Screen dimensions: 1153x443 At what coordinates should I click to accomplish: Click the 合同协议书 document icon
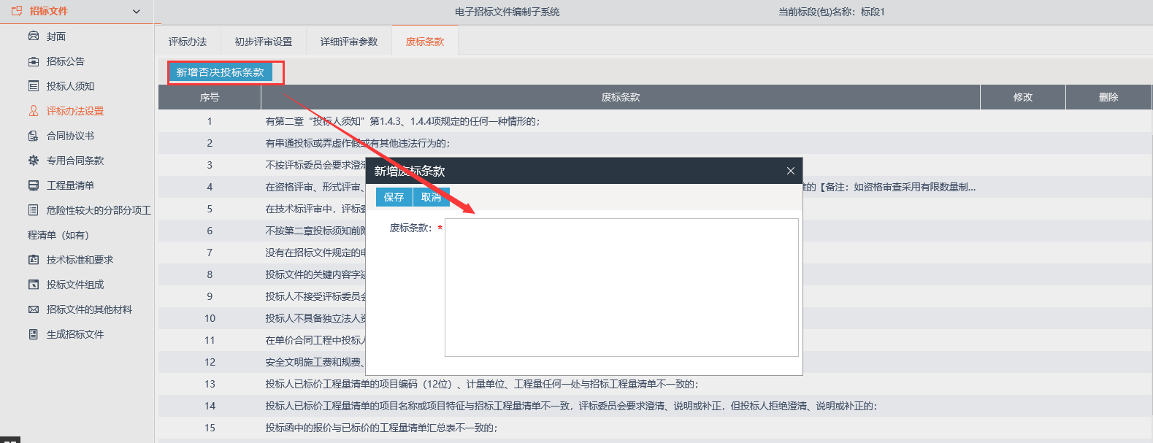(x=34, y=136)
